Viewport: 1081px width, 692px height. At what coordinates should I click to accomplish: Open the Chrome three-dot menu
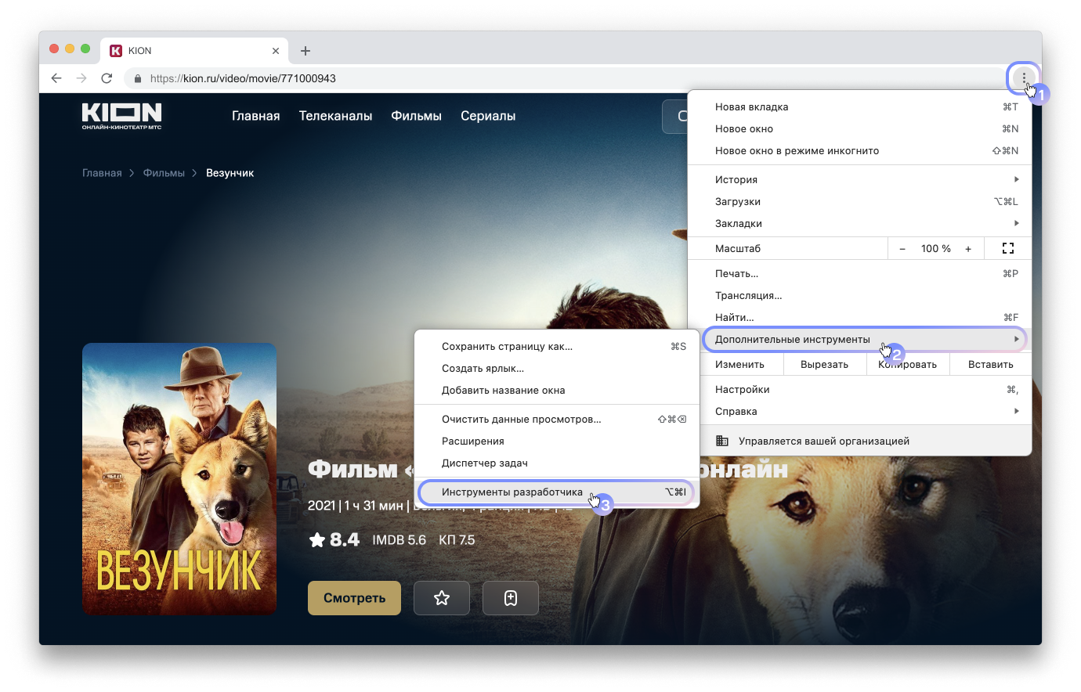[1024, 78]
